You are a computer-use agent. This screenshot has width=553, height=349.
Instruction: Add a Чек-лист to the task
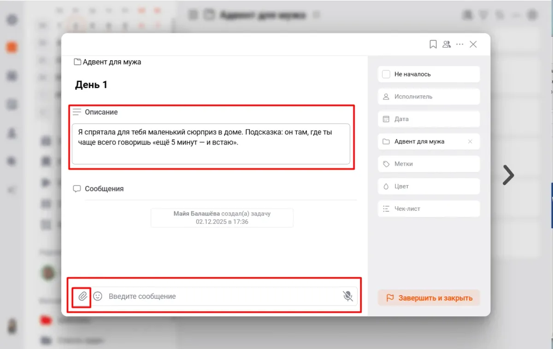click(x=429, y=209)
